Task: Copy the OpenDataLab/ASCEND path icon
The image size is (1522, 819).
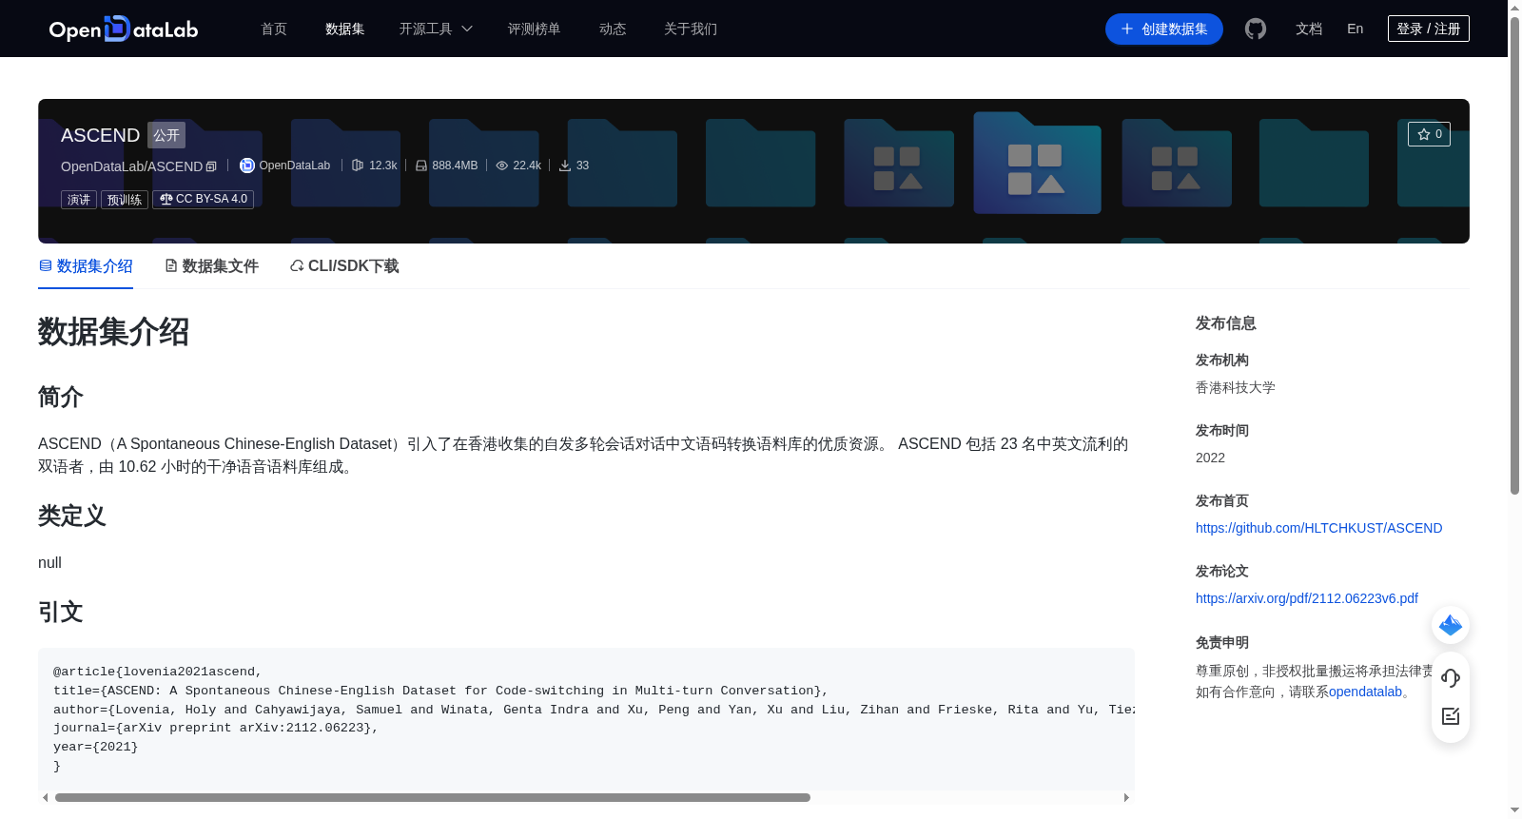Action: [211, 166]
